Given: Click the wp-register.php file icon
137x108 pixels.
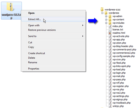Looking at the screenshot, I should point(110,86).
